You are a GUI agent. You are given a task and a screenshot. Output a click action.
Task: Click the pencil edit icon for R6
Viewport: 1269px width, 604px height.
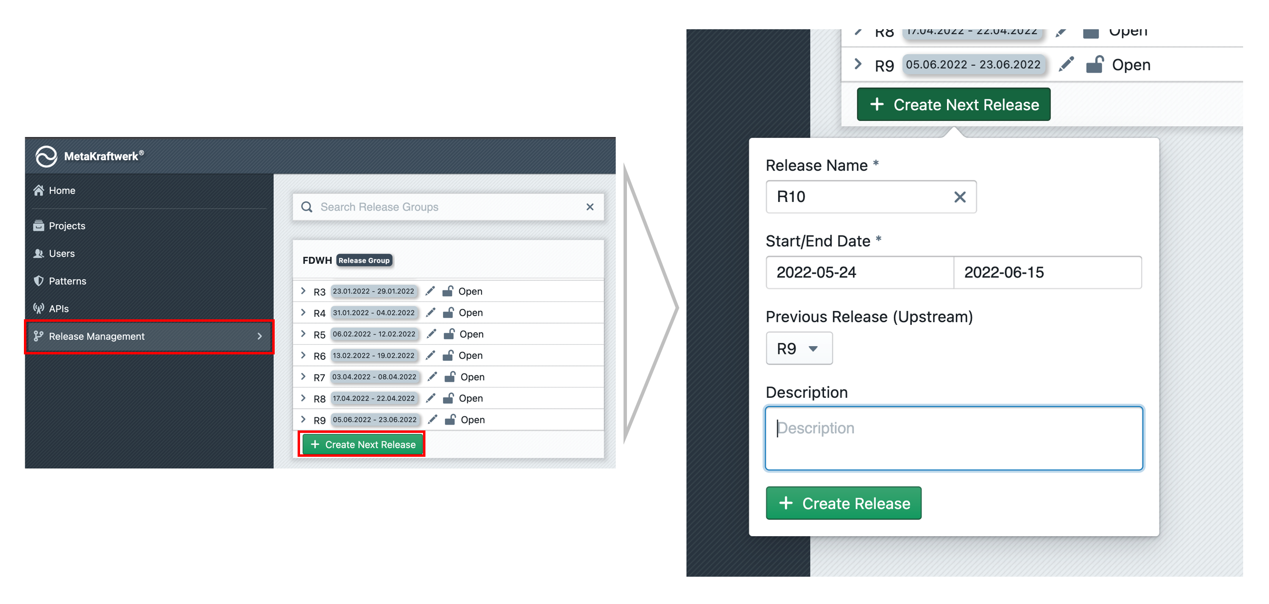tap(430, 355)
